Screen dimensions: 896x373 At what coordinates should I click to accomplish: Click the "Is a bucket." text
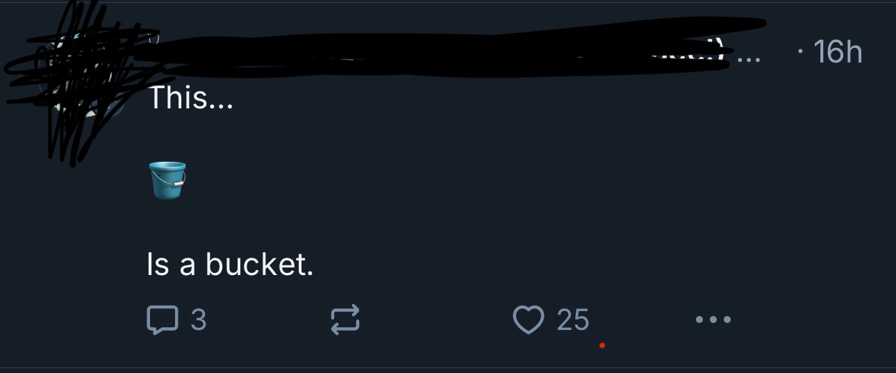230,264
